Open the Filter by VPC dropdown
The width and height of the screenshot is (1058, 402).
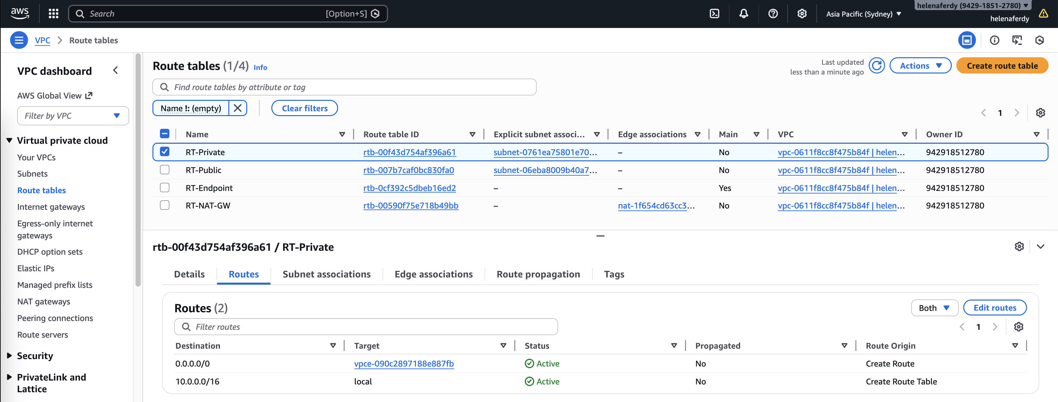(73, 116)
